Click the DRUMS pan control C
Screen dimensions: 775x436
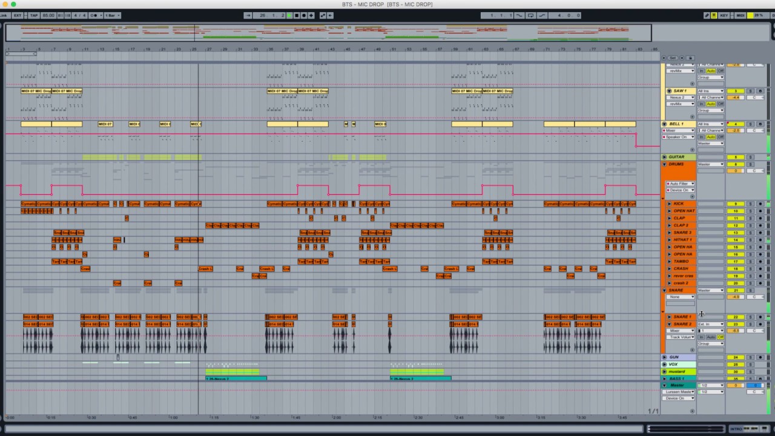tap(755, 171)
